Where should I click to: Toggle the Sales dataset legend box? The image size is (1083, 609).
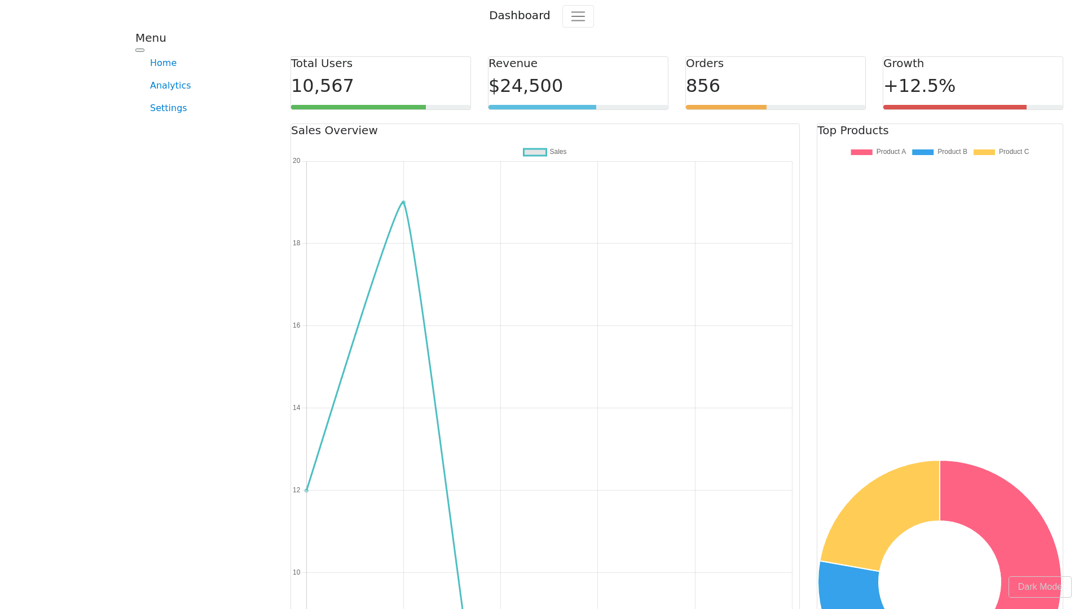pos(535,152)
